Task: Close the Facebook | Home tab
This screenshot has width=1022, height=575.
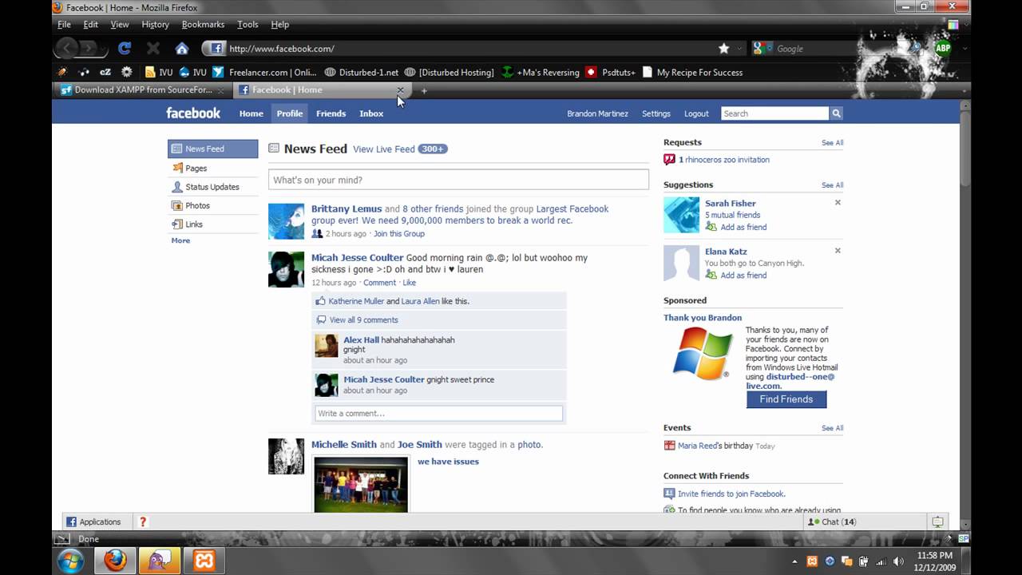Action: (400, 90)
